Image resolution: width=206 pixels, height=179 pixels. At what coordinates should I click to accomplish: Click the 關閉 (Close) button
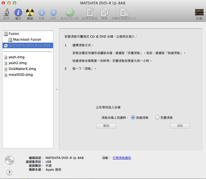click(x=106, y=126)
